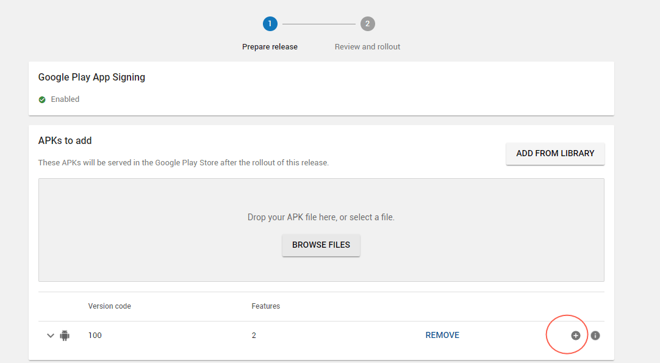Click the APKs to add heading

tap(65, 140)
